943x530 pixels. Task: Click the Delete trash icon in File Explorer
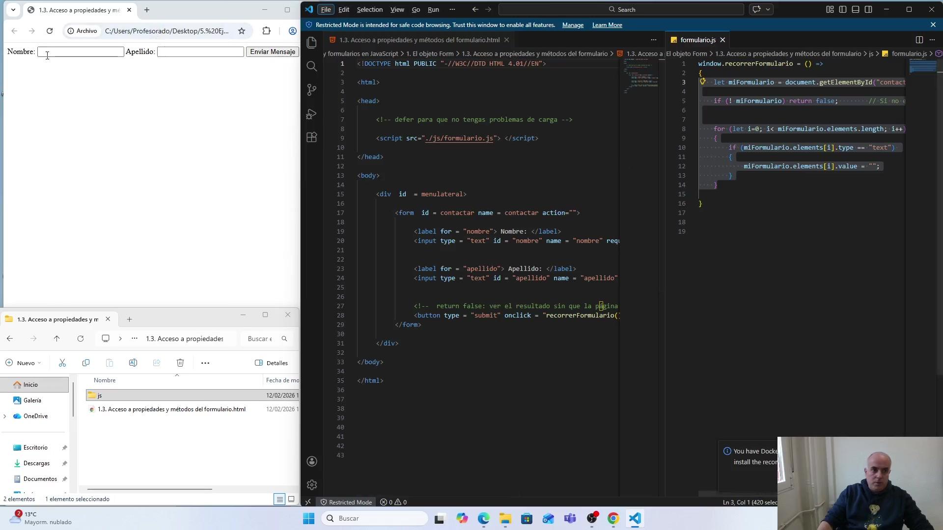[x=180, y=363]
